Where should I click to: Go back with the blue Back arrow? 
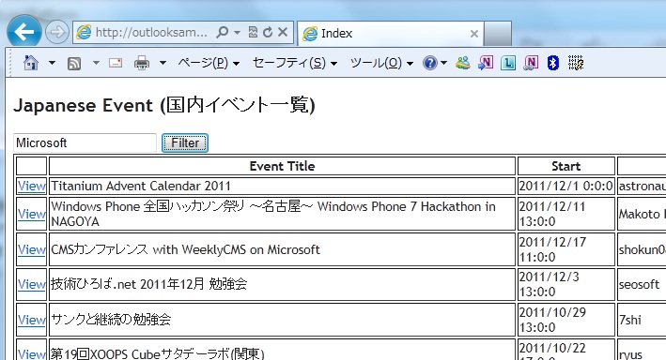pyautogui.click(x=24, y=31)
